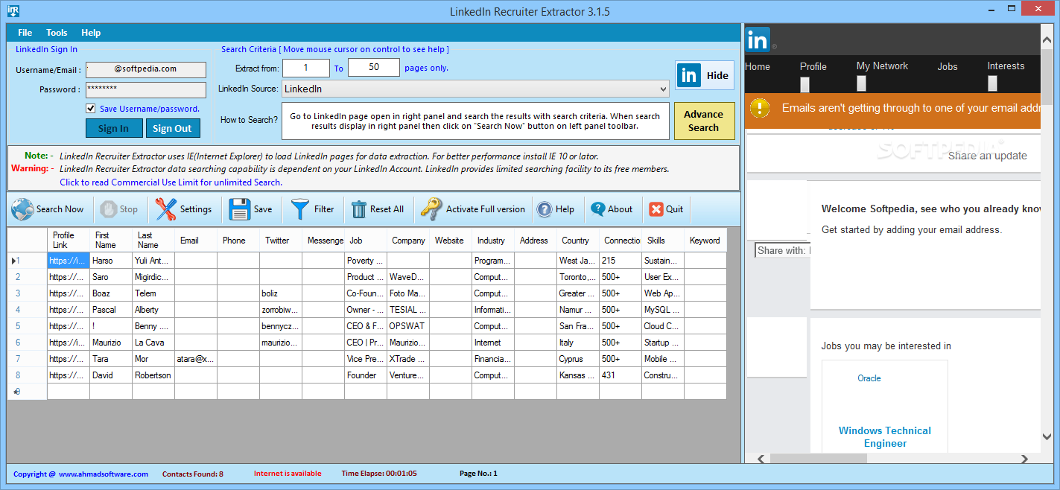The image size is (1060, 490).
Task: Click the Email column header
Action: pyautogui.click(x=196, y=240)
